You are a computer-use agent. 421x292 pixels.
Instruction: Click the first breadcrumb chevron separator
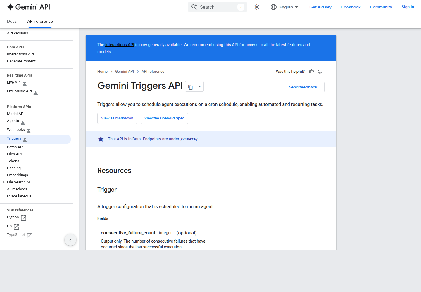(x=111, y=72)
